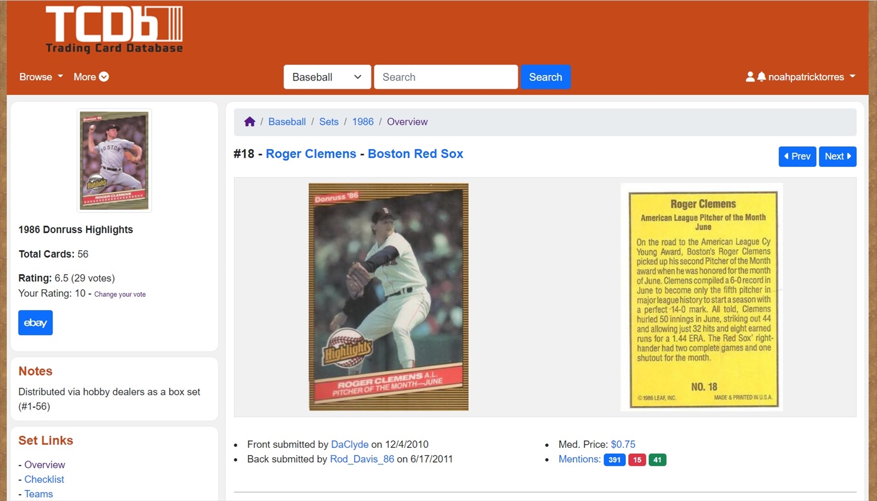
Task: Open DaClyde submitter profile
Action: [x=350, y=444]
